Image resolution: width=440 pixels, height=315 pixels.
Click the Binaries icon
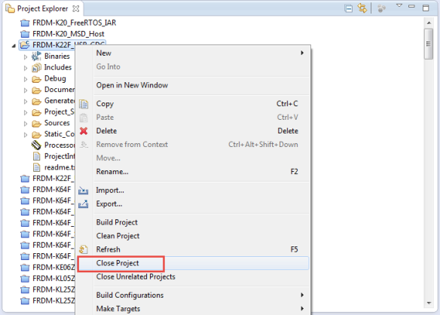click(x=36, y=57)
